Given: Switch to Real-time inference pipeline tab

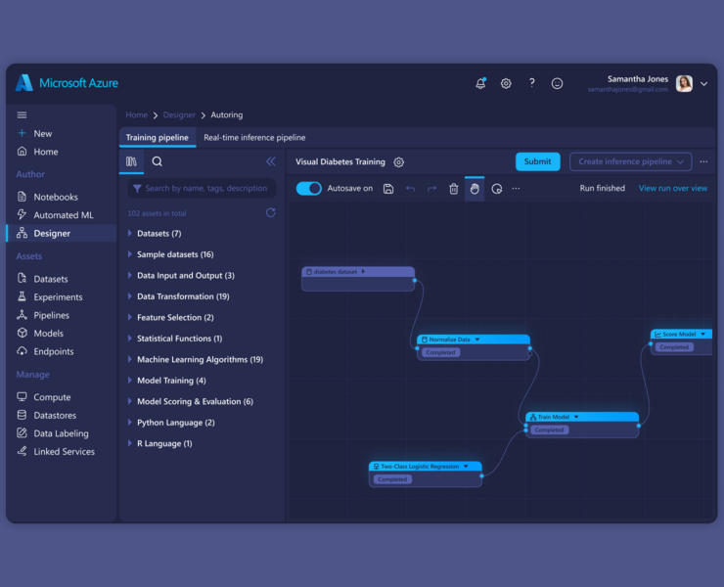Looking at the screenshot, I should (x=254, y=138).
